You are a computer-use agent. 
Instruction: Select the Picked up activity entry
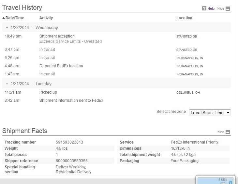[x=48, y=92]
